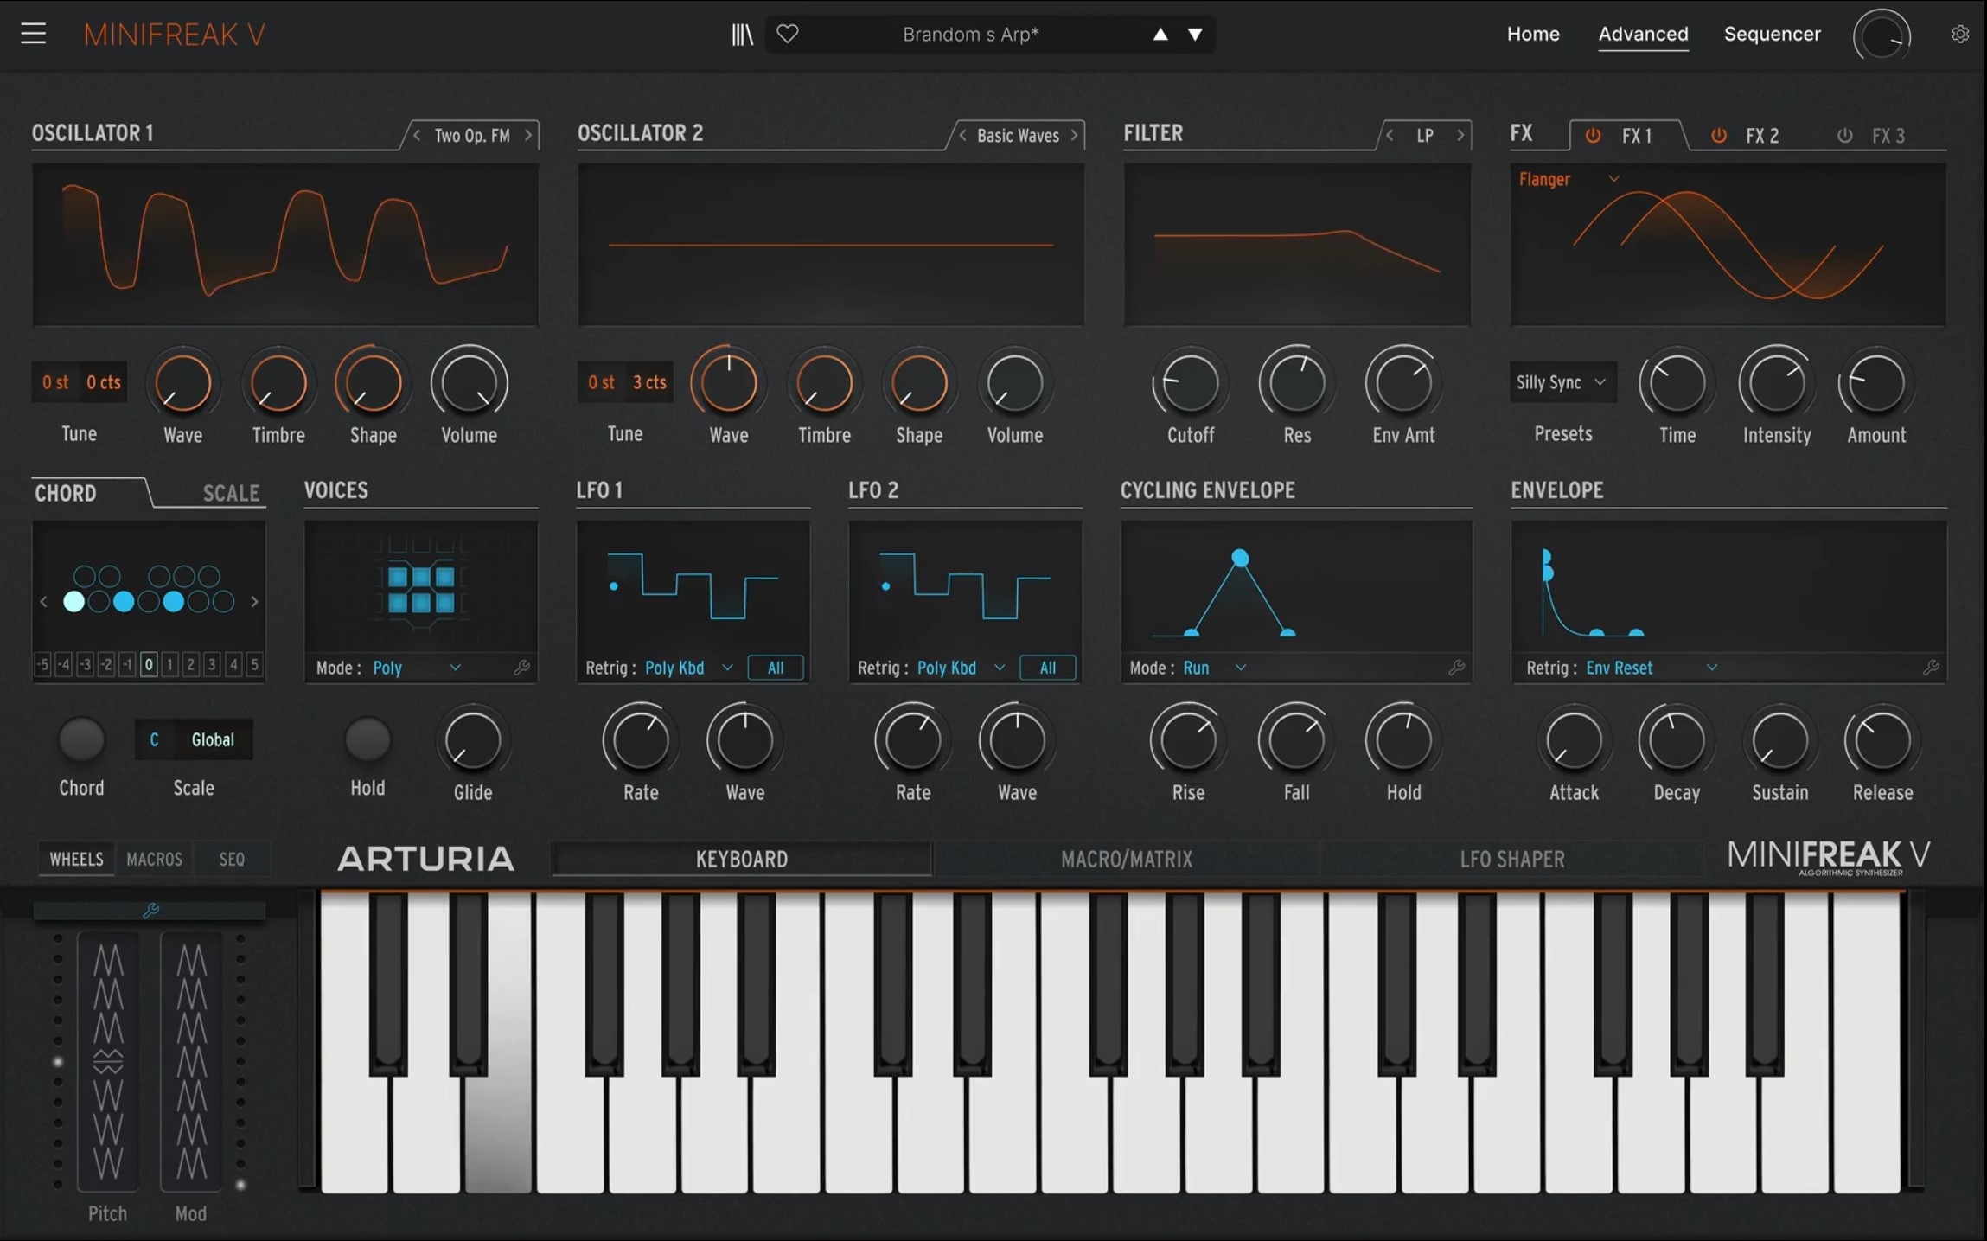Click the Cycling Envelope wrench icon
Viewport: 1987px width, 1241px height.
coord(1456,668)
